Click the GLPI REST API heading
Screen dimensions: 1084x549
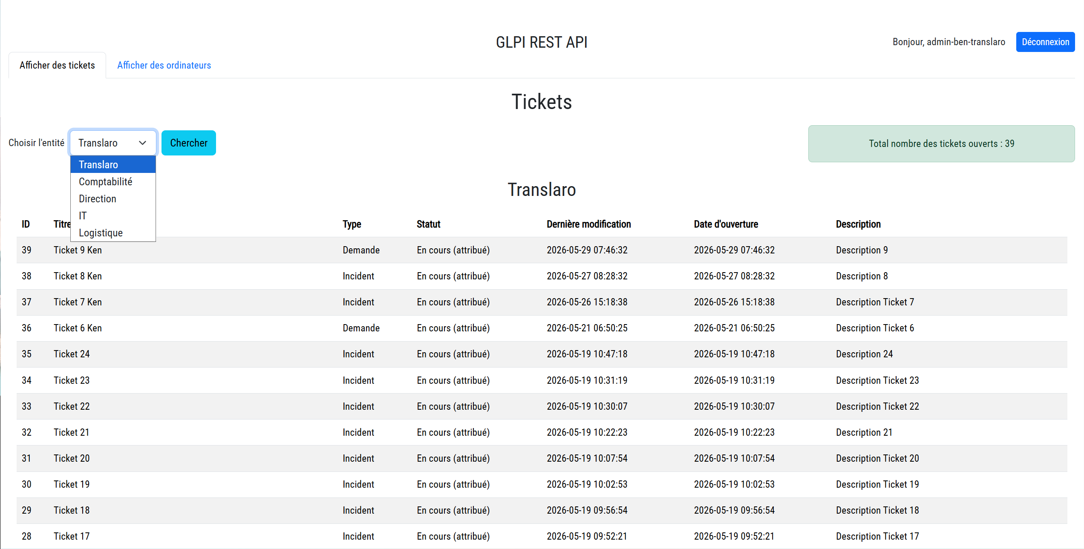tap(542, 42)
